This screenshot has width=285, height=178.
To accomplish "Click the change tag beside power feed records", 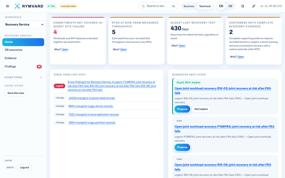I will (60, 98).
